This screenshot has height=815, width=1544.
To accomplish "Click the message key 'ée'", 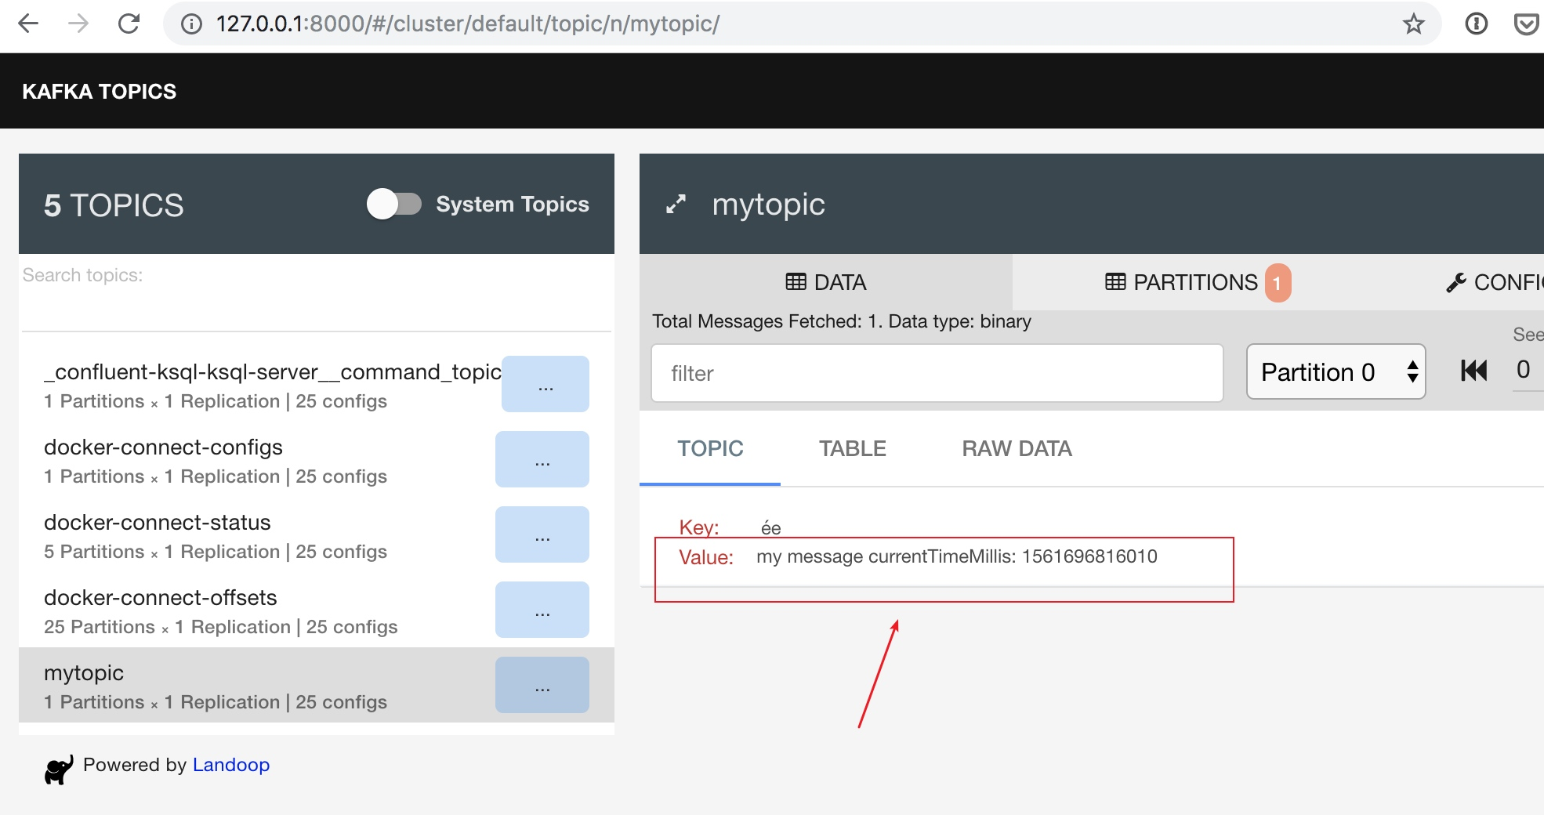I will tap(771, 527).
